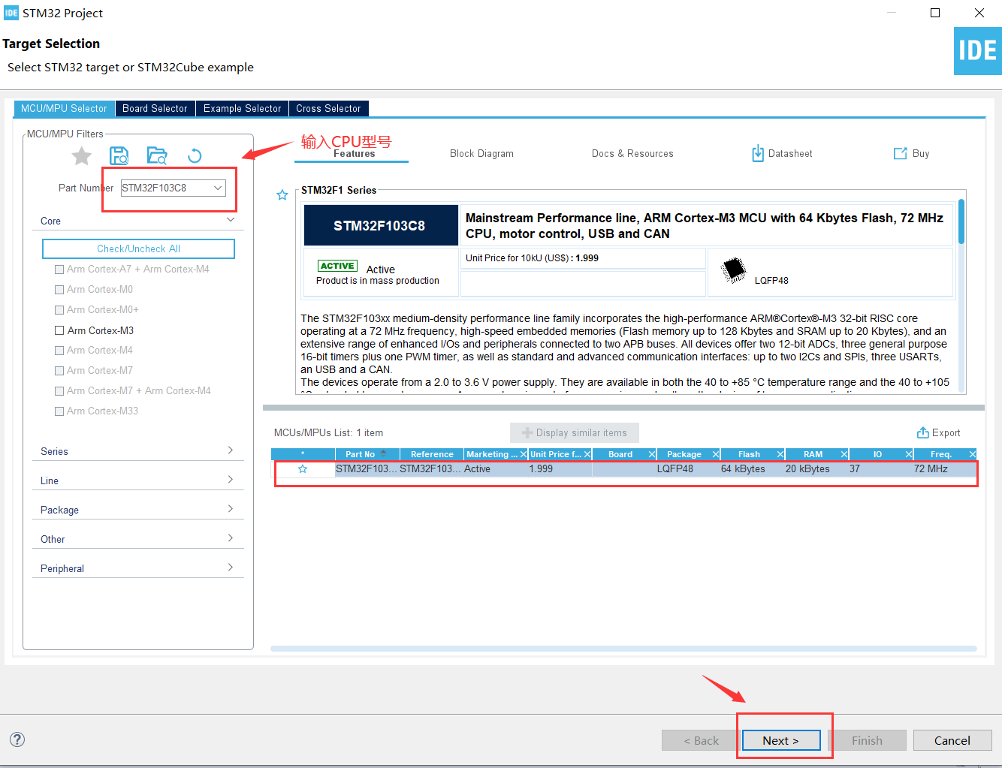
Task: Close the Board column
Action: click(x=652, y=454)
